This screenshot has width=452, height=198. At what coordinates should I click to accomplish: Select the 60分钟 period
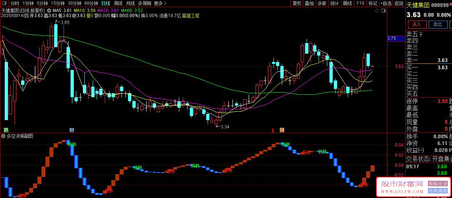pyautogui.click(x=91, y=3)
